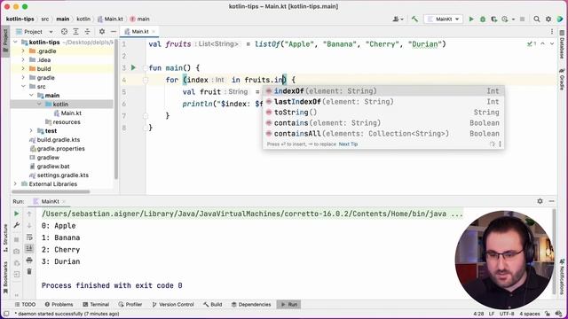568x319 pixels.
Task: Select build.gradle.kts in the project tree
Action: [59, 140]
